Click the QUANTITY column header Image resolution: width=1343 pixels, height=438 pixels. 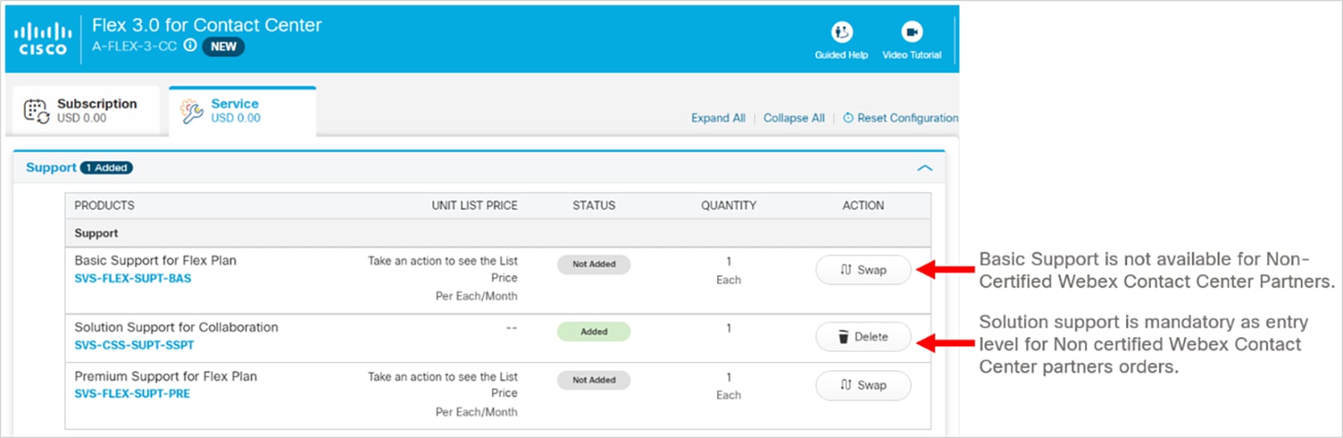[728, 205]
